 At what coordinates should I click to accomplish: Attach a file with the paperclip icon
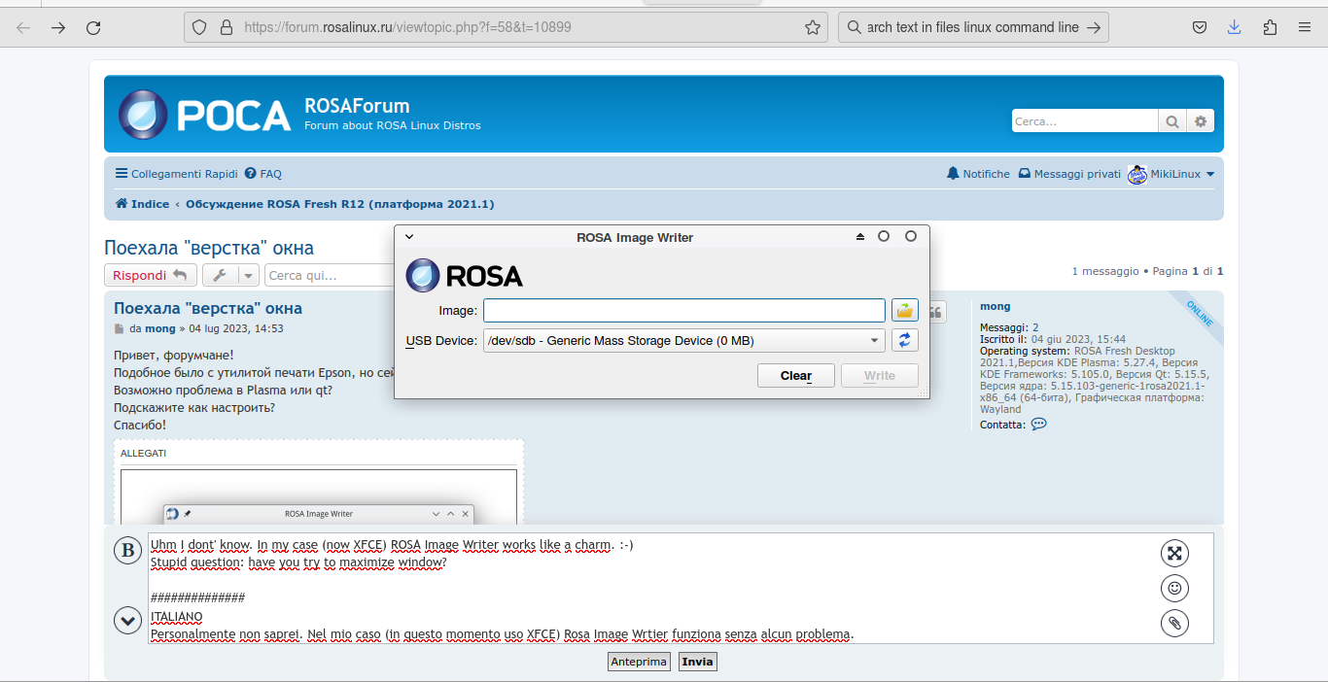(x=1175, y=623)
